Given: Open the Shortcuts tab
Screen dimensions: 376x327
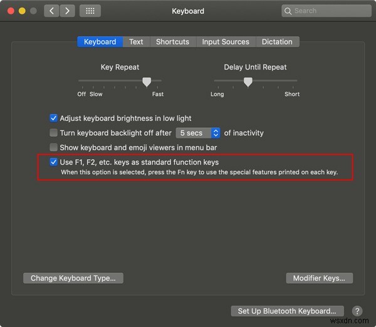Looking at the screenshot, I should pyautogui.click(x=173, y=42).
